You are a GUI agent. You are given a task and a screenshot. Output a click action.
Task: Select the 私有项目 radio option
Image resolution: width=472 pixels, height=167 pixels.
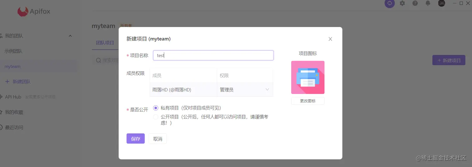tap(156, 108)
